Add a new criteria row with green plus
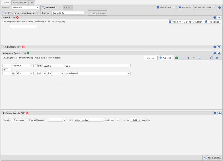Screen dimensions: 223x161 click(x=177, y=58)
